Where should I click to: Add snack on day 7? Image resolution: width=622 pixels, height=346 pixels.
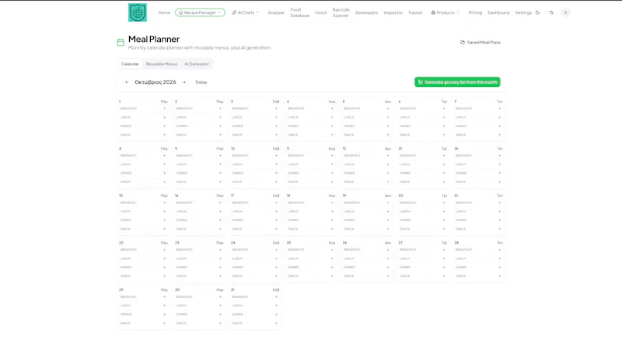point(500,135)
